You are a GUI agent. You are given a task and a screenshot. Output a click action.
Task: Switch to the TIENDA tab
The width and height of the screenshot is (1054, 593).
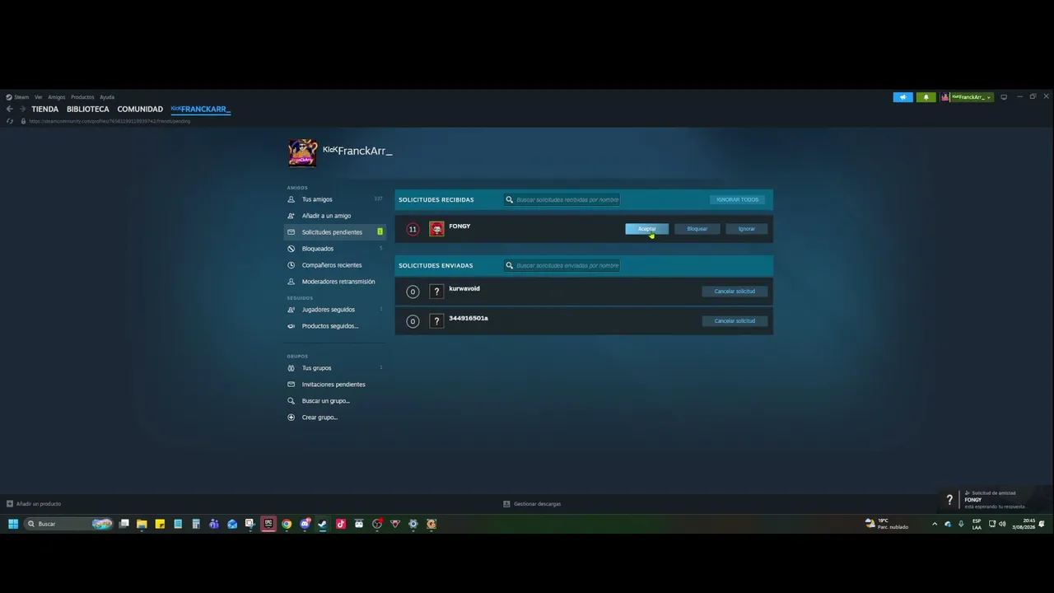coord(45,109)
